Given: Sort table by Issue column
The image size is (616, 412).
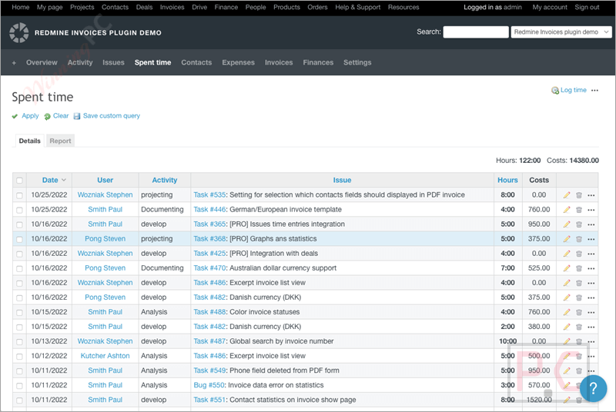Looking at the screenshot, I should [342, 180].
